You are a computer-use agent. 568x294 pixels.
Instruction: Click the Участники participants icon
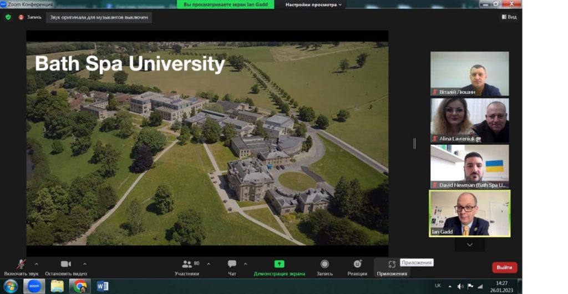187,264
